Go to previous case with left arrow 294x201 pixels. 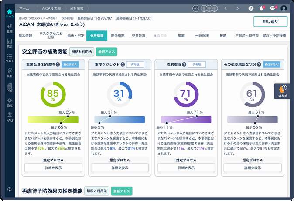click(226, 8)
